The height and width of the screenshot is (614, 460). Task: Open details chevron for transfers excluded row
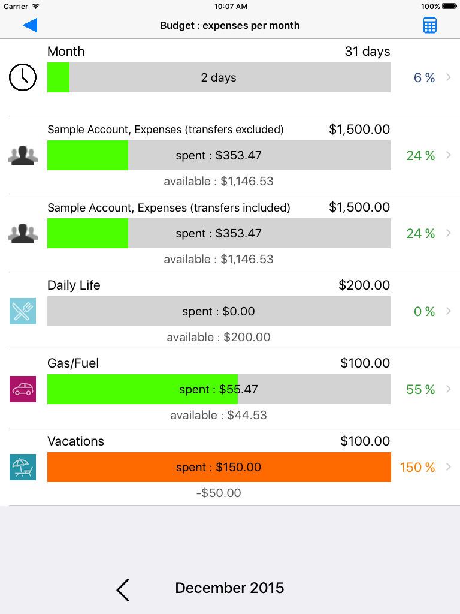[449, 155]
